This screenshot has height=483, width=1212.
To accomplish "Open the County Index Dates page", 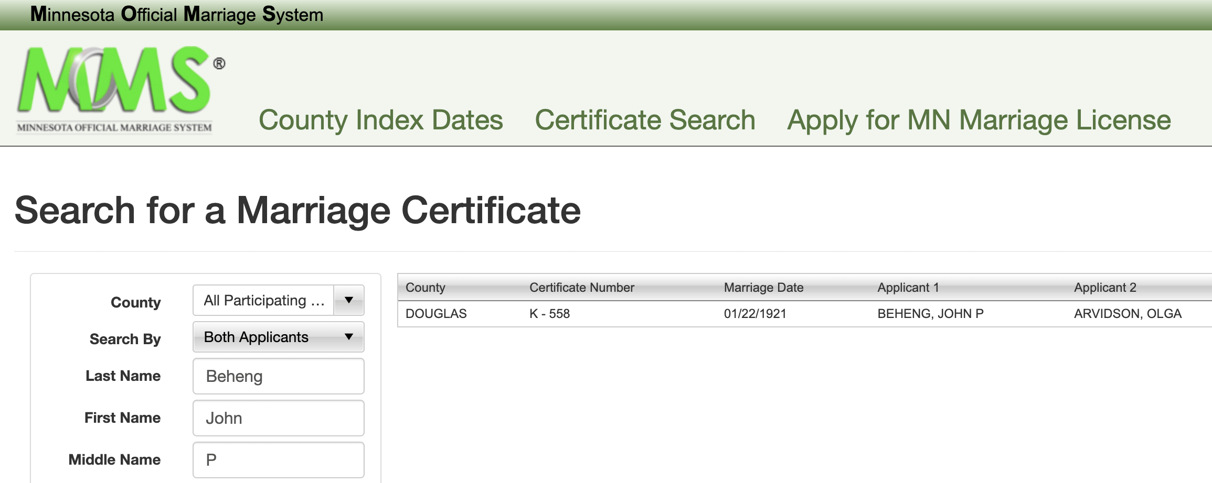I will pos(380,120).
